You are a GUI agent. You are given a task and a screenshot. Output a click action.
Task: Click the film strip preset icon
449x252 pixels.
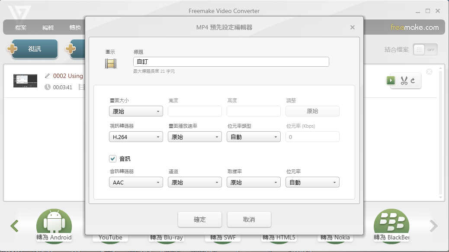point(111,63)
